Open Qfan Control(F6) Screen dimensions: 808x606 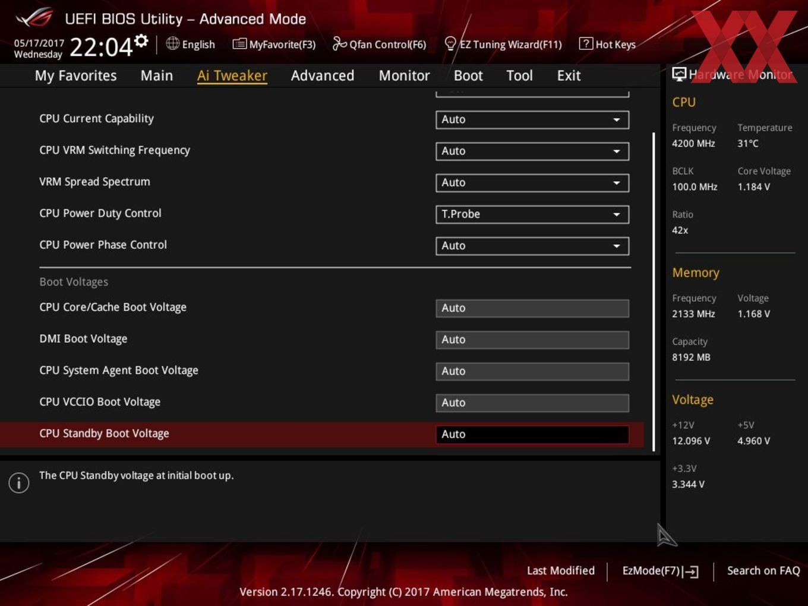point(379,44)
